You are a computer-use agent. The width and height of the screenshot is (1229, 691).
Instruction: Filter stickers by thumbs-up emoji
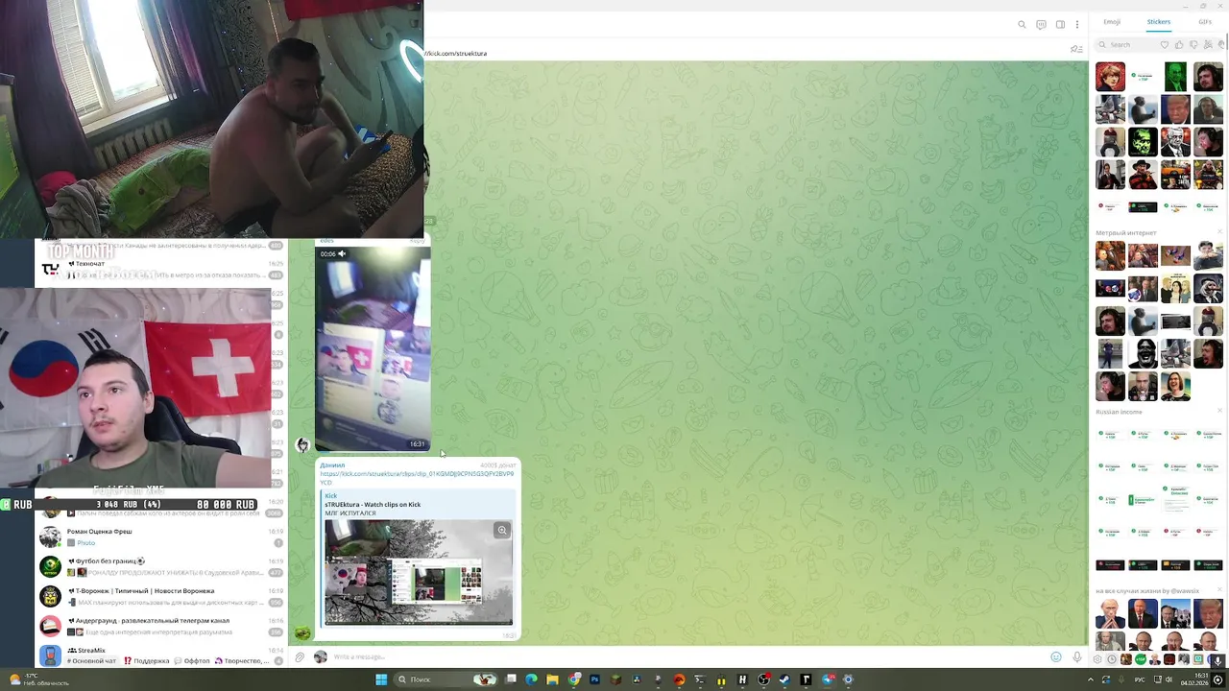pos(1179,44)
